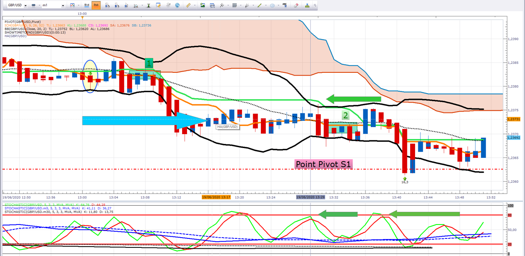Click the zoom in icon
Image resolution: width=525 pixels, height=256 pixels.
click(x=107, y=6)
